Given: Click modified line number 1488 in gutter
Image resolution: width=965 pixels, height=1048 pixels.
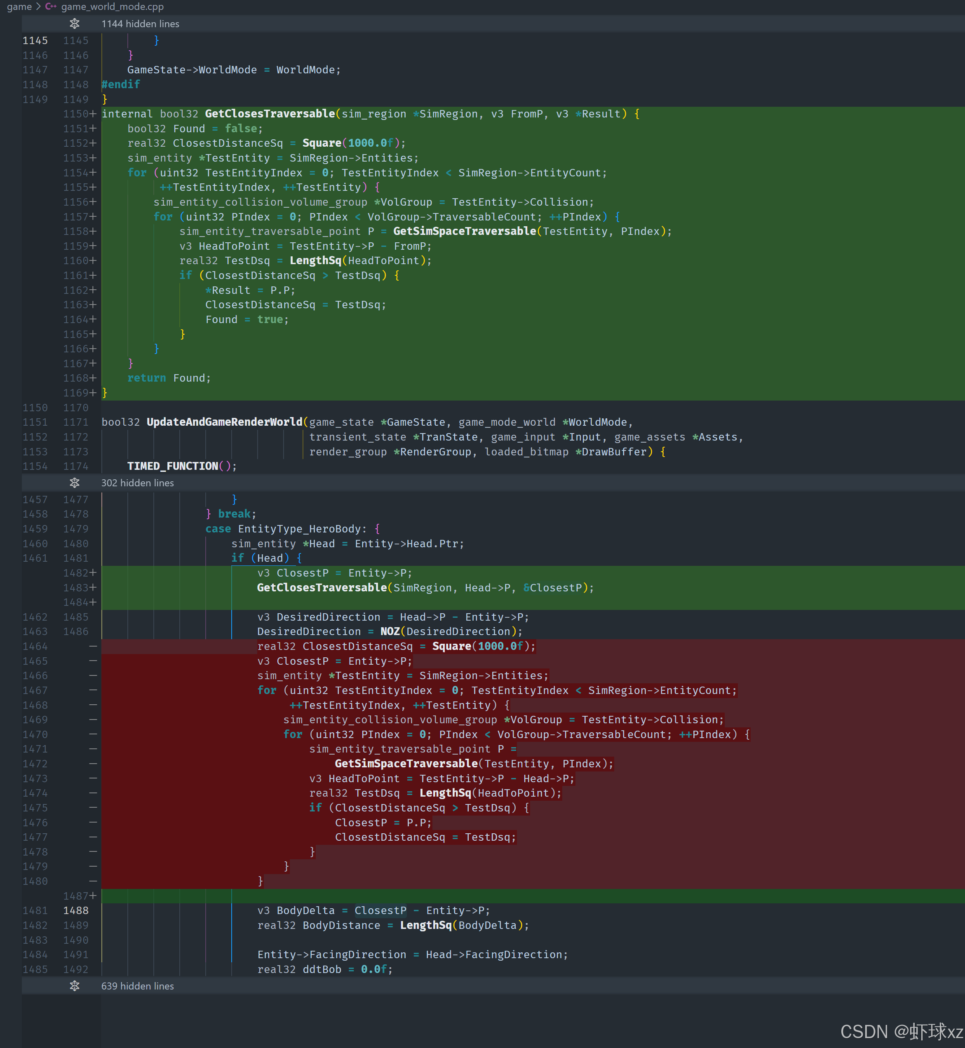Looking at the screenshot, I should pos(76,910).
